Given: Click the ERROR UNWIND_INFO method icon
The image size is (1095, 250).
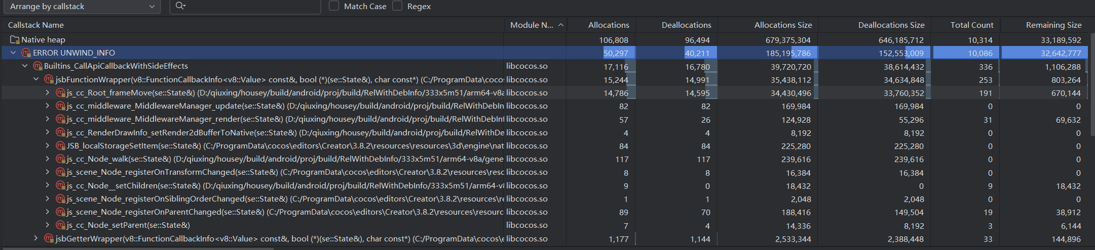Looking at the screenshot, I should [26, 53].
